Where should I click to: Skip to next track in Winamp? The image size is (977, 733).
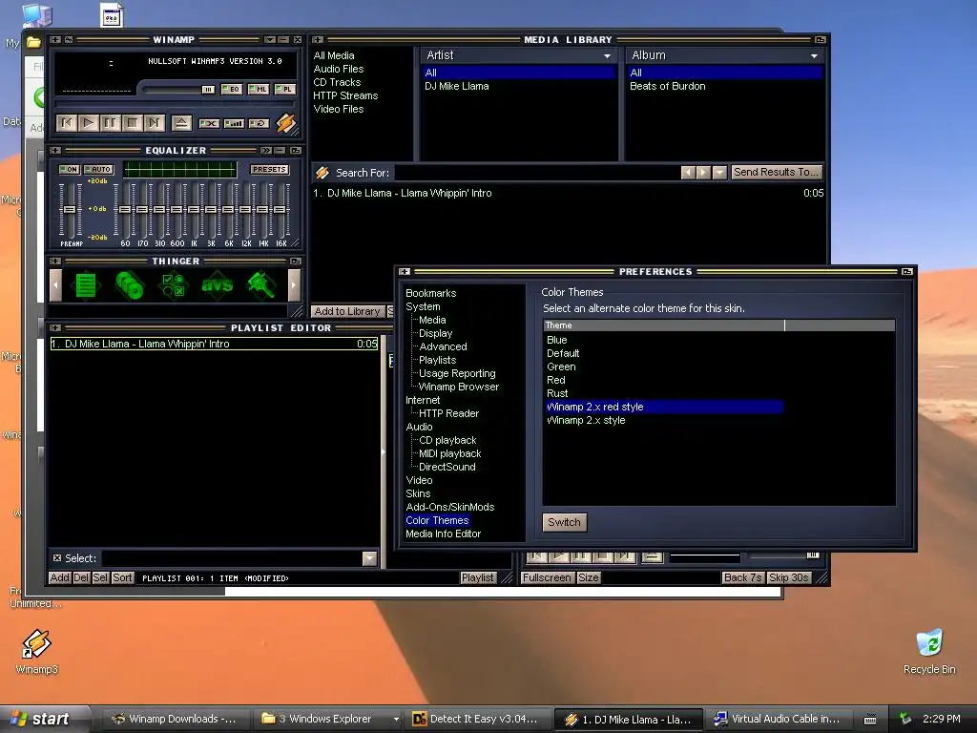[154, 123]
